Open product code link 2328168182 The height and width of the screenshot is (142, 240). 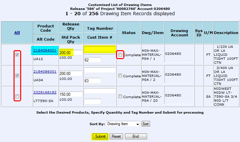coord(45,92)
